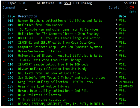This screenshot has width=140, height=108.
Task: Click 'DISASM, TAPEMAP, SMFSPLIT' description
Action: [x=61, y=104]
